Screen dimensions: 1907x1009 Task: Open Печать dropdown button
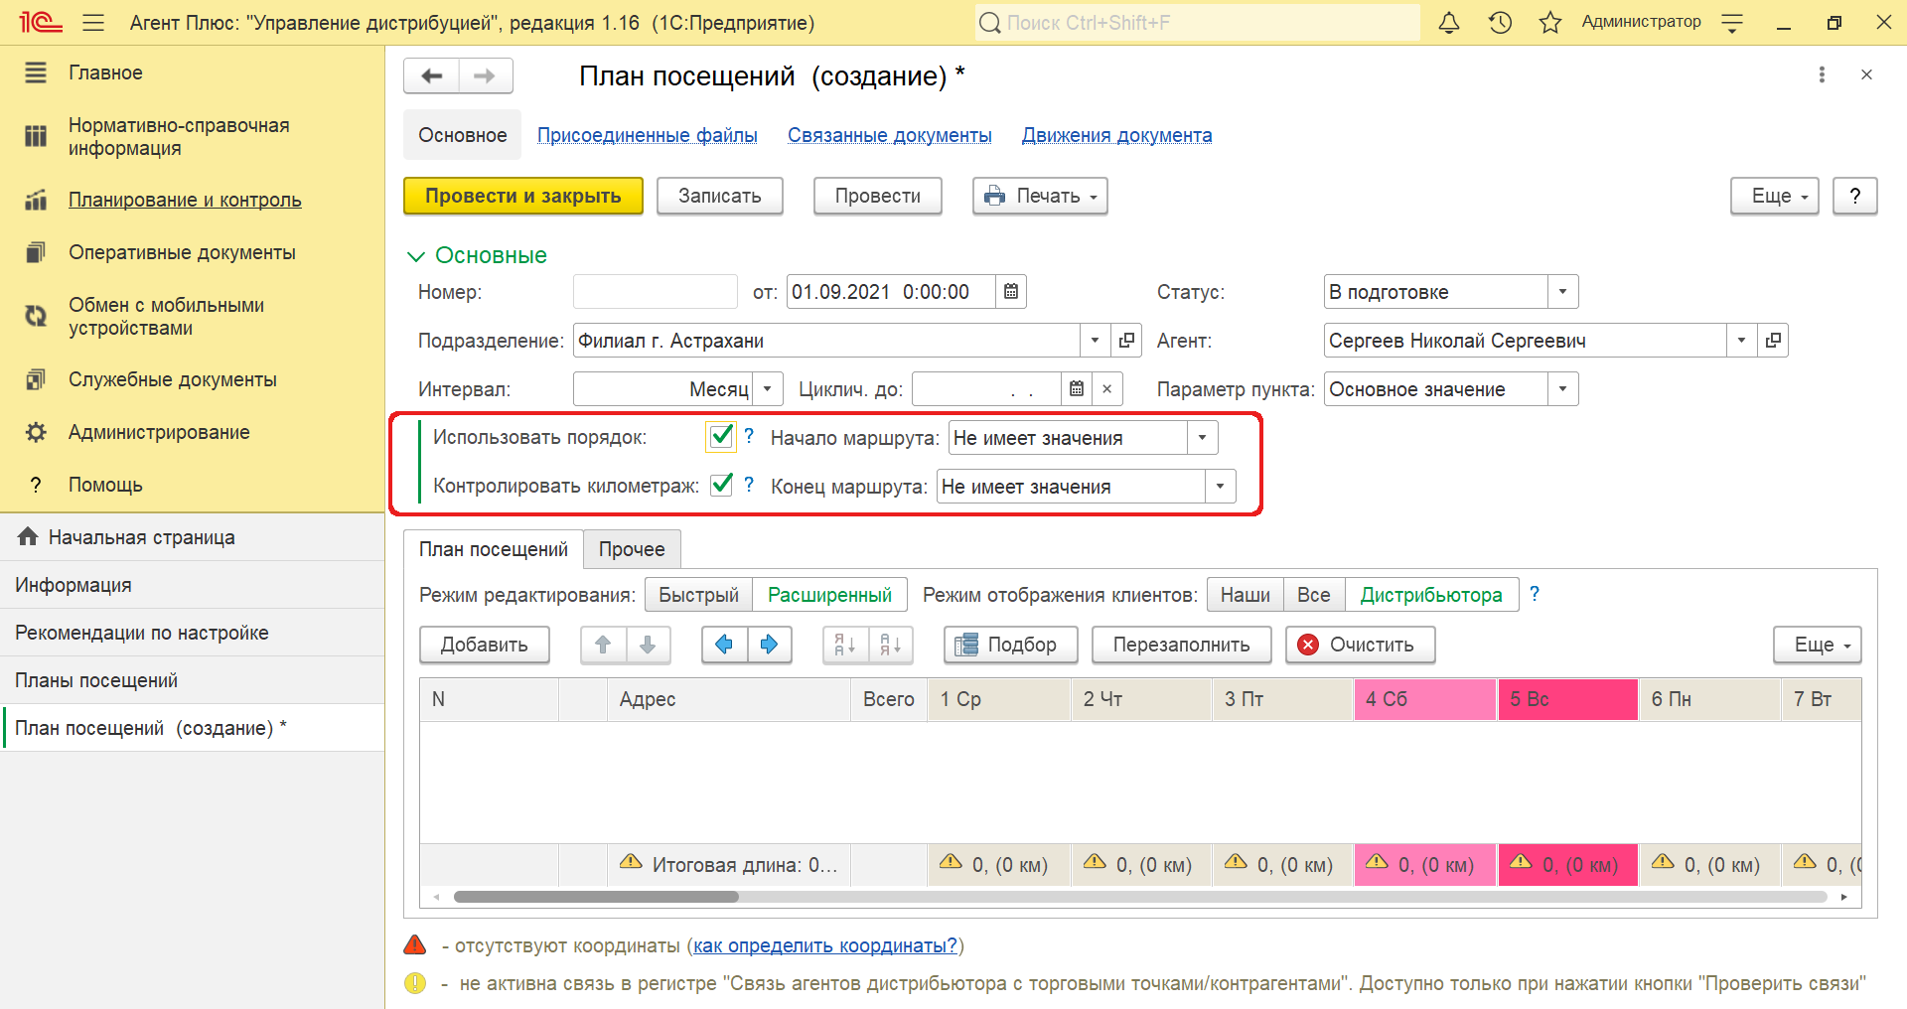tap(1040, 196)
